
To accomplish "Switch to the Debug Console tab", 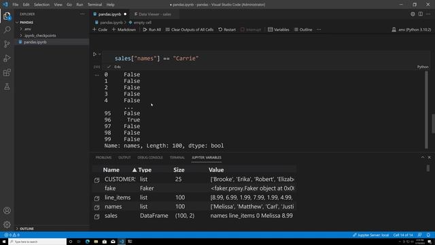I will [x=150, y=157].
